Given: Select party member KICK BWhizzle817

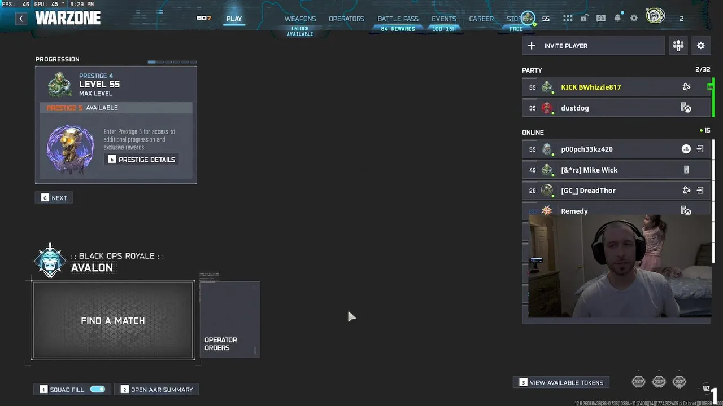Looking at the screenshot, I should click(x=616, y=87).
